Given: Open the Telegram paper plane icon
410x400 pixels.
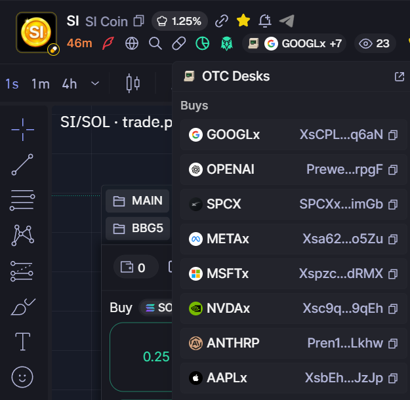Looking at the screenshot, I should pos(287,21).
